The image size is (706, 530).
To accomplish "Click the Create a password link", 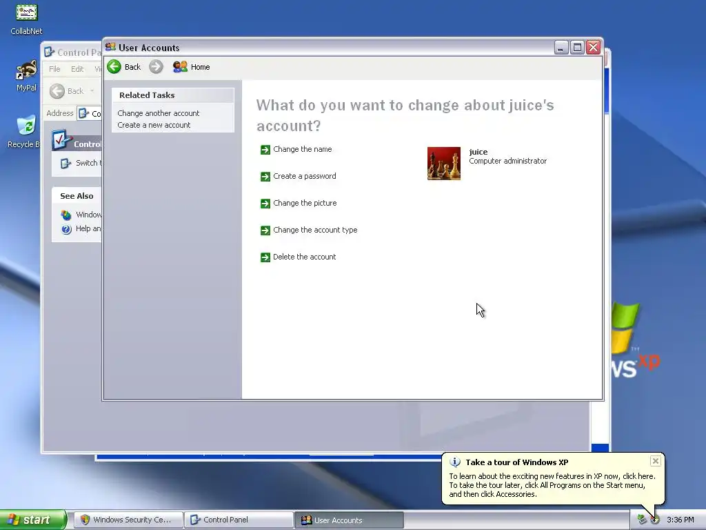I will point(304,176).
